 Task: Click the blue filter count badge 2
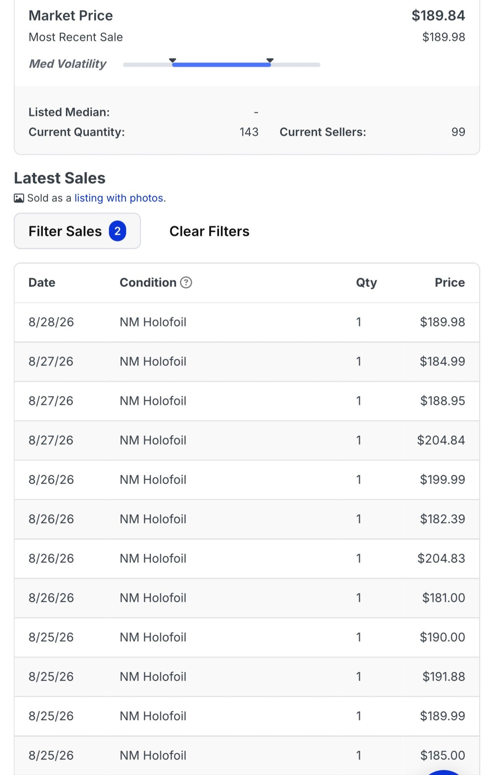pos(118,231)
